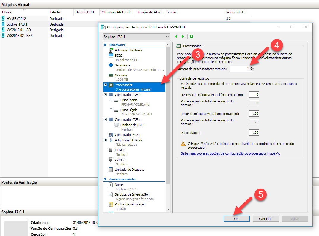Image resolution: width=319 pixels, height=236 pixels.
Task: Click the Memória Atribuída column header
Action: click(117, 12)
